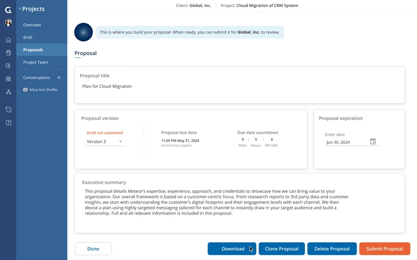The image size is (417, 260).
Task: Expand the Version 3 dropdown
Action: tap(105, 142)
